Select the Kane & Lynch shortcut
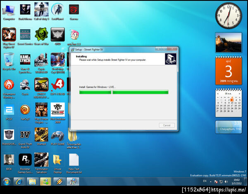 25,64
